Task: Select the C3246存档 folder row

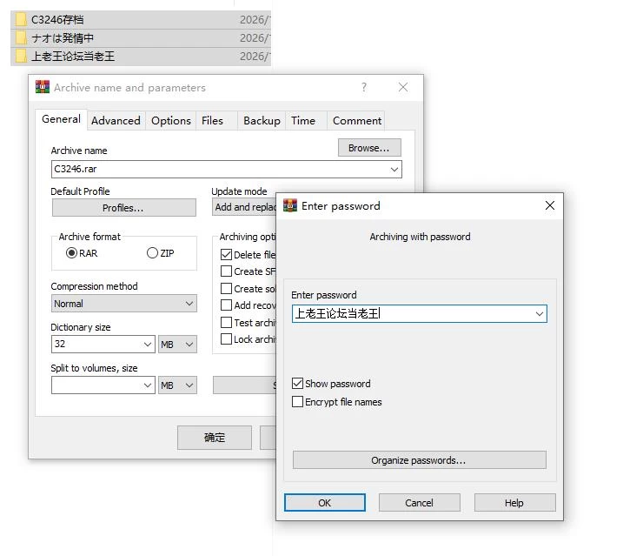Action: 141,19
